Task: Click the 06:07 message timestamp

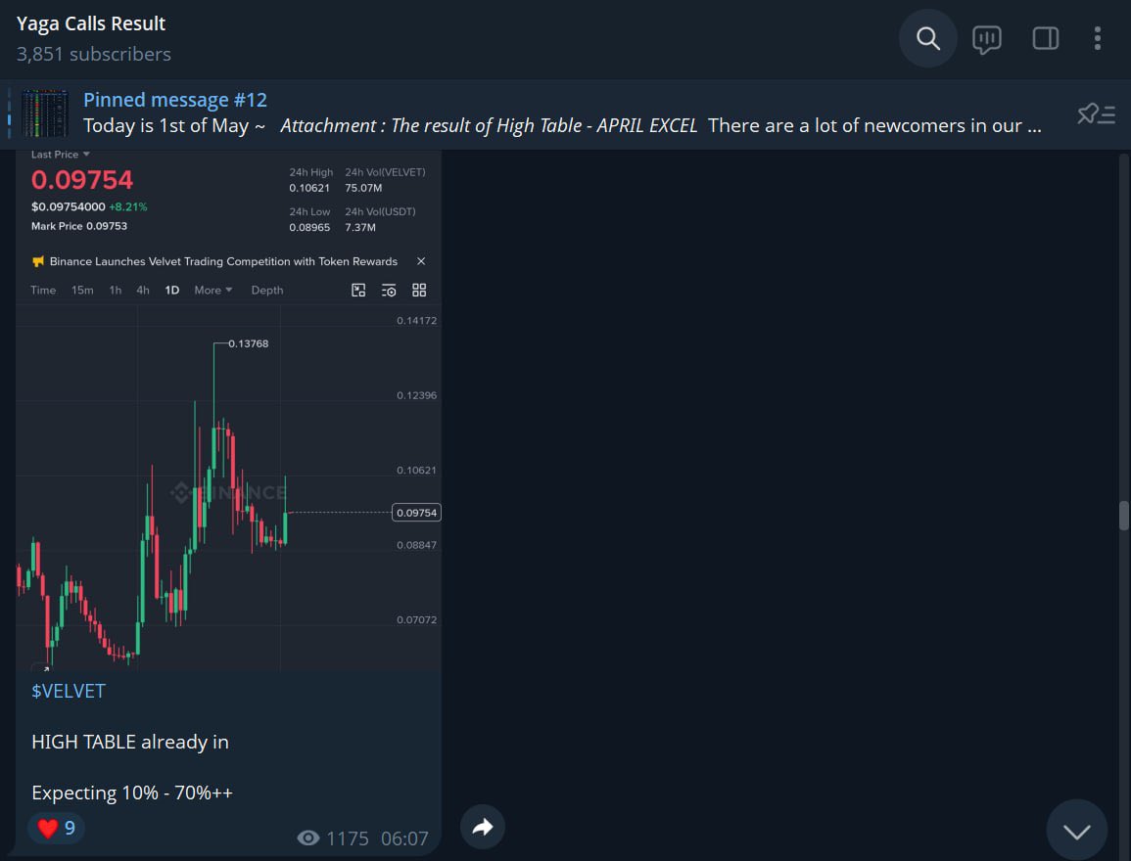Action: (x=403, y=838)
